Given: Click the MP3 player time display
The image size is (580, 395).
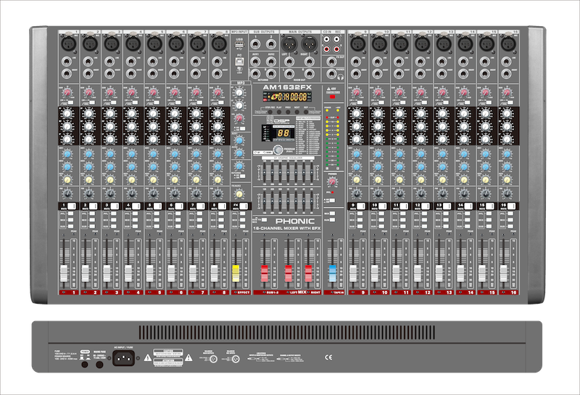Looking at the screenshot, I should [x=287, y=97].
